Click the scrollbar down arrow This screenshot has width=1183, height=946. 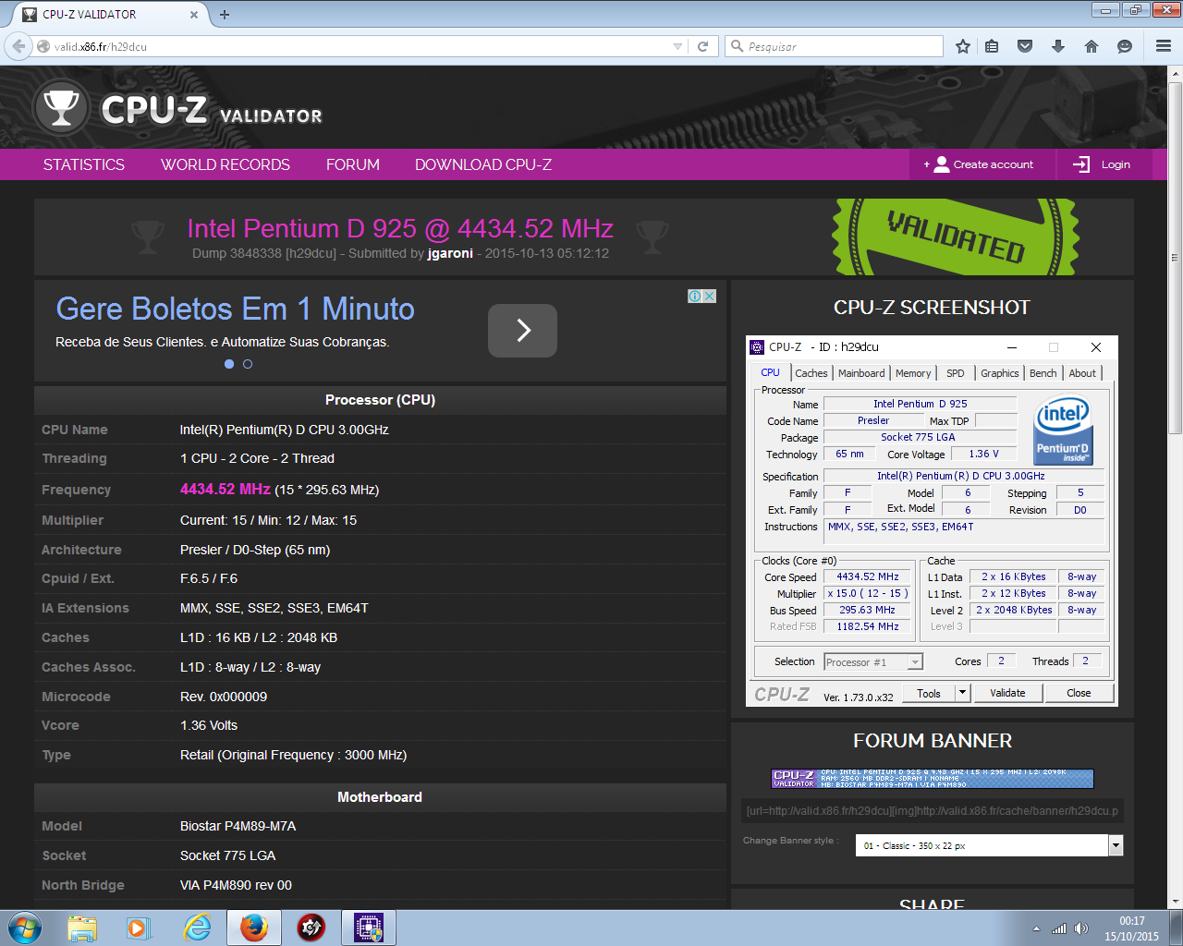point(1176,903)
